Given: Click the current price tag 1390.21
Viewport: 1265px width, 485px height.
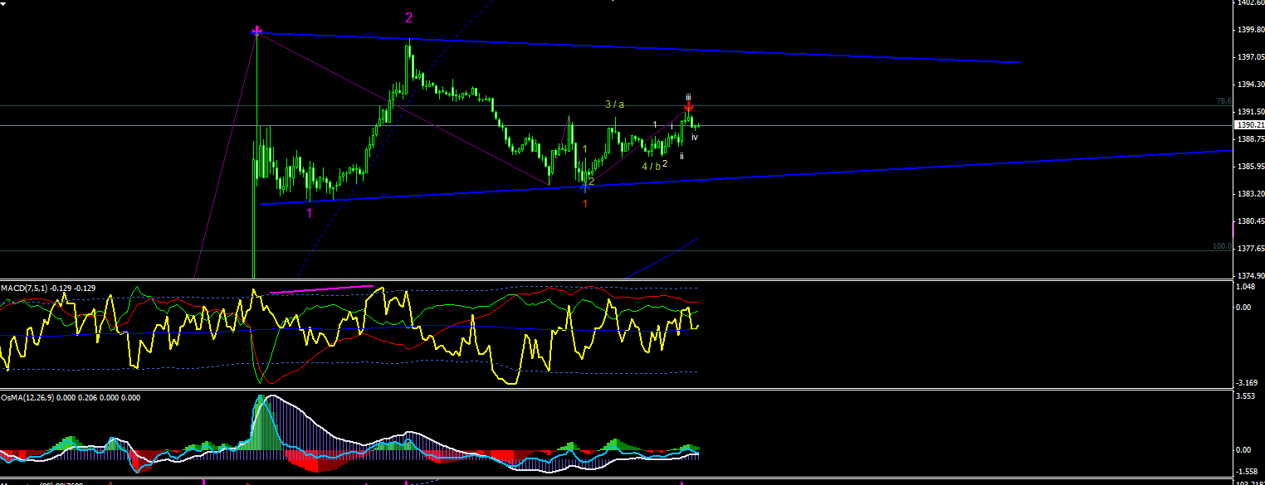Looking at the screenshot, I should coord(1249,125).
